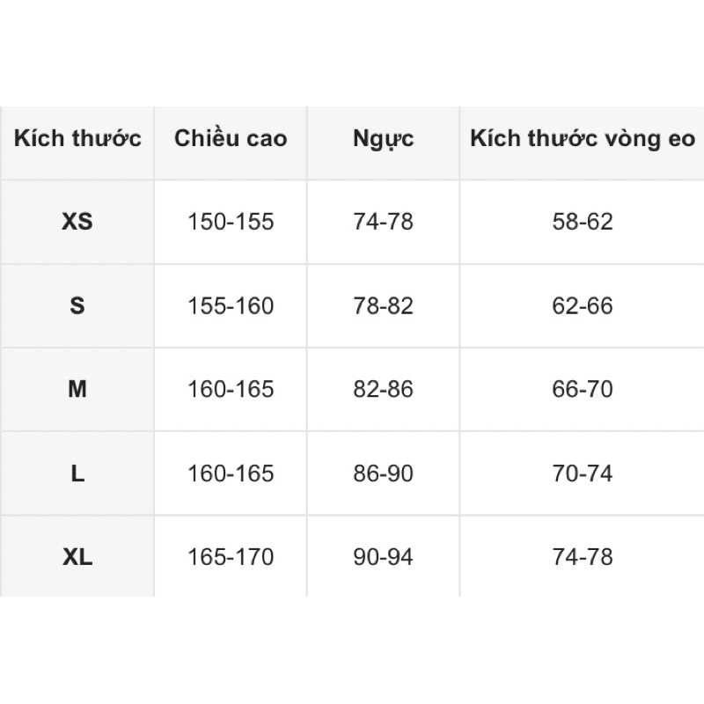The height and width of the screenshot is (704, 704).
Task: Click the 82-86 chest cell
Action: point(383,389)
